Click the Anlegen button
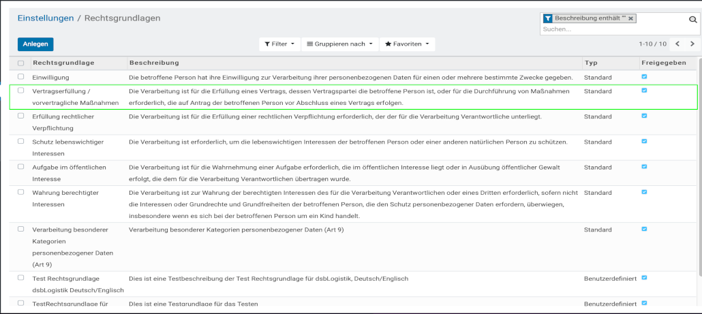Image resolution: width=702 pixels, height=314 pixels. [35, 44]
